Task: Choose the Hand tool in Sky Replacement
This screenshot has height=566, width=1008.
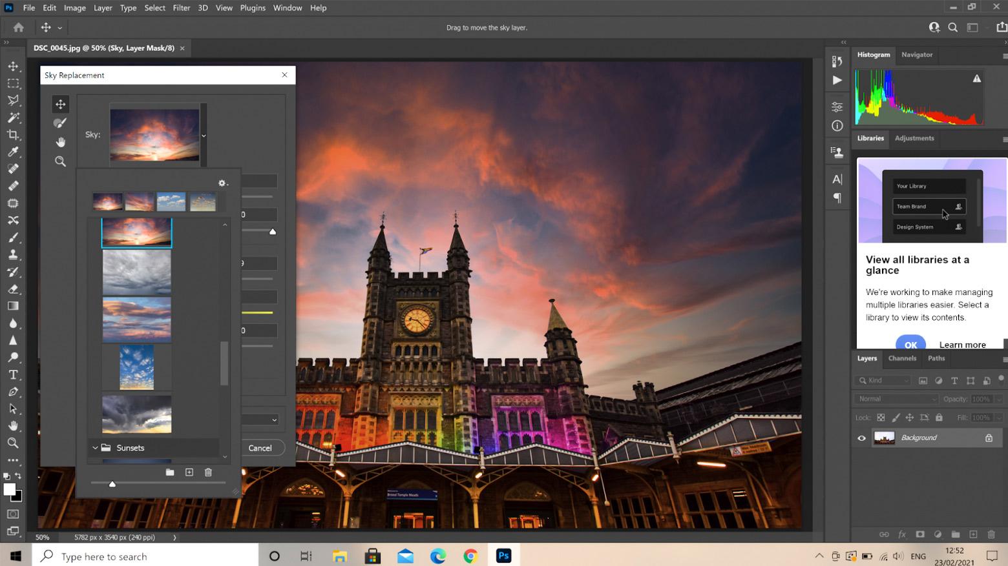Action: pos(60,142)
